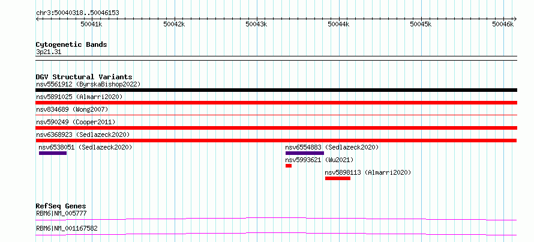Click the 50043k ruler tick label
Viewport: 534px width, 242px height.
pos(256,24)
